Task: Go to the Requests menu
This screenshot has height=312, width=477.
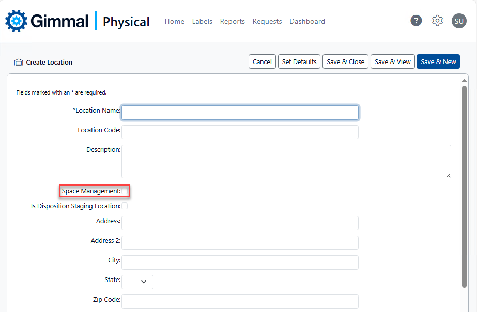Action: pos(267,21)
